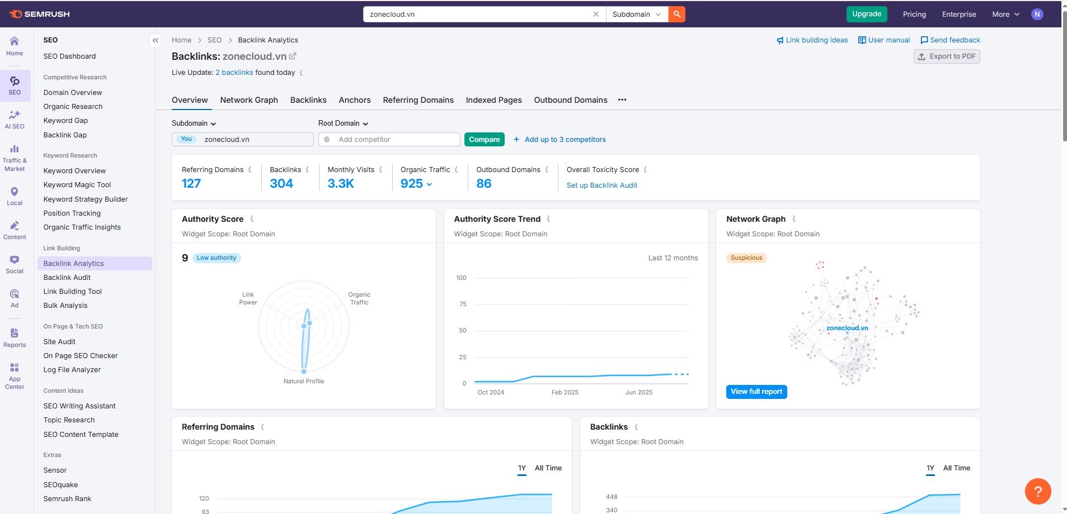Click the orange search magnifier button
This screenshot has height=514, width=1067.
pyautogui.click(x=677, y=14)
